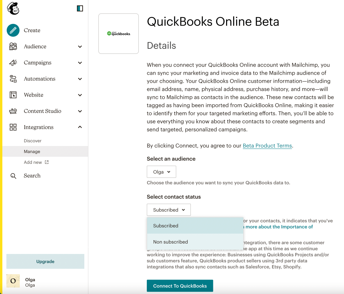Screen dimensions: 344x294
Task: Open the Beta Product Terms link
Action: pyautogui.click(x=267, y=146)
